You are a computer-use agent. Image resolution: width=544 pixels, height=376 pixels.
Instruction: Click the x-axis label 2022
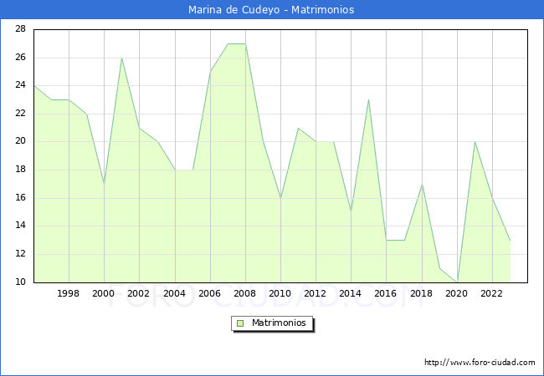click(x=491, y=293)
